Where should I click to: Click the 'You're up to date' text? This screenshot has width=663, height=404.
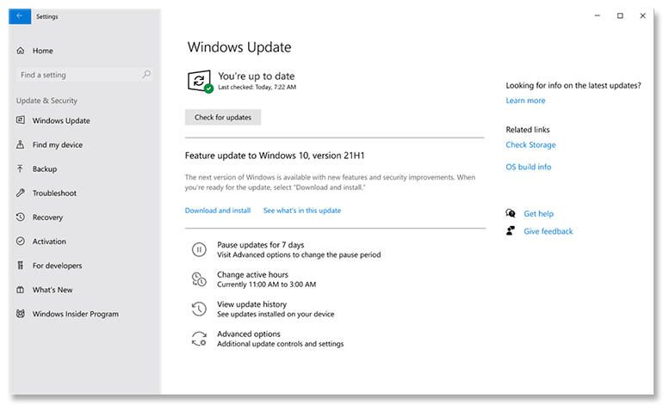pos(257,76)
